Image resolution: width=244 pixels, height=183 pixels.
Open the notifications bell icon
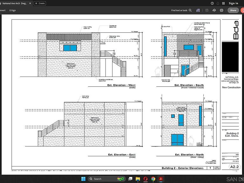point(218,3)
